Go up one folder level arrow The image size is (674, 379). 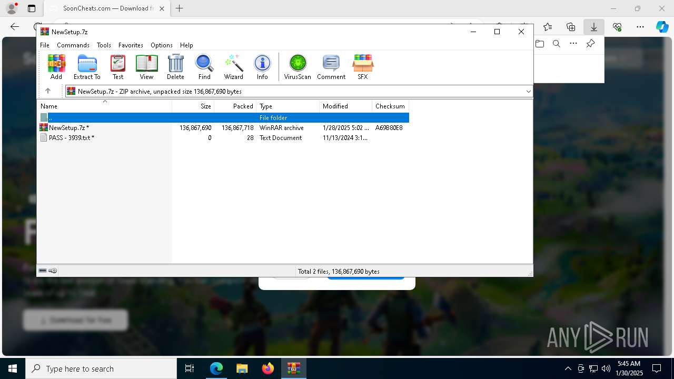click(48, 91)
